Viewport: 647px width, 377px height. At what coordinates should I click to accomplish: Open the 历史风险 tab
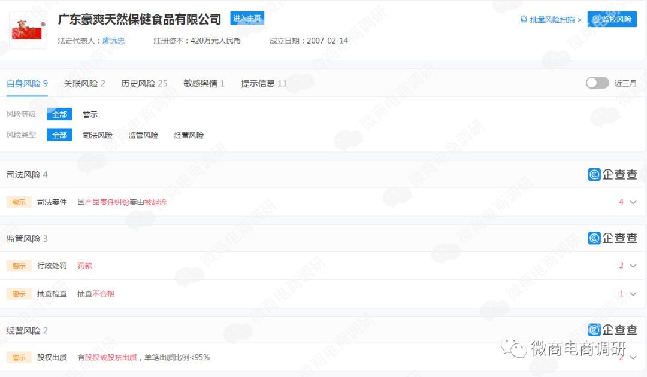[138, 83]
